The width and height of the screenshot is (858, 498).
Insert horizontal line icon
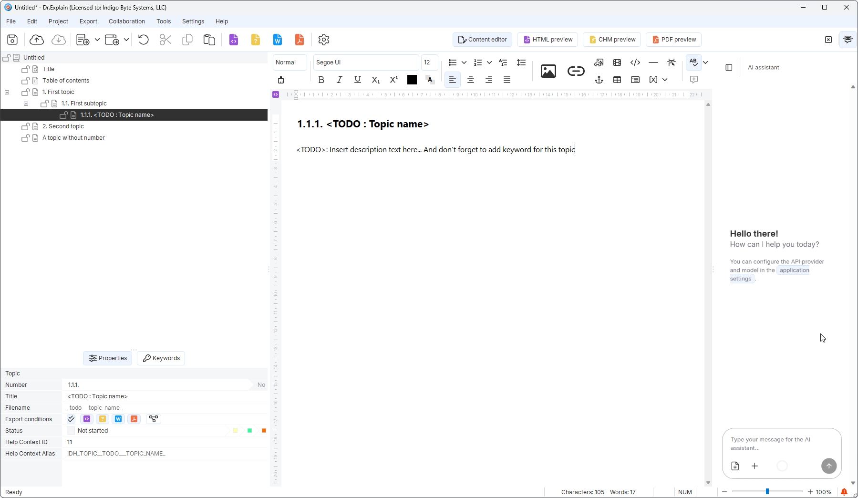tap(653, 62)
